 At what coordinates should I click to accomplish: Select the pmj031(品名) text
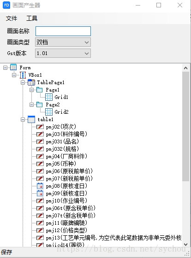tap(62, 141)
